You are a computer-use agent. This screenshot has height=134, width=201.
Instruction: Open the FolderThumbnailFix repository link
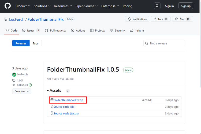tap(46, 19)
